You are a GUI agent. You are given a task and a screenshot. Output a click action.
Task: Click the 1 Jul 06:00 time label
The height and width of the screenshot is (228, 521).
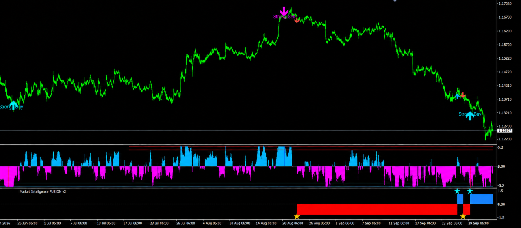[52, 223]
